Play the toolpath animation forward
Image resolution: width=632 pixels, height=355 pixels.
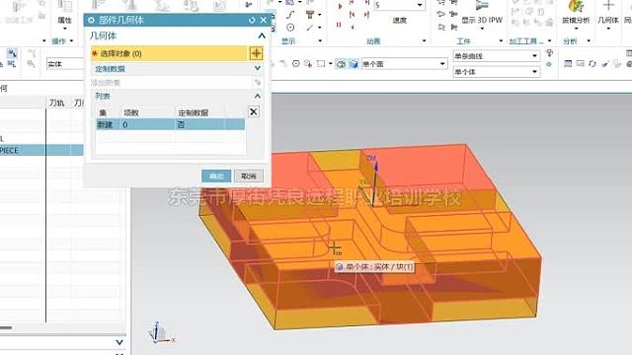tap(340, 6)
